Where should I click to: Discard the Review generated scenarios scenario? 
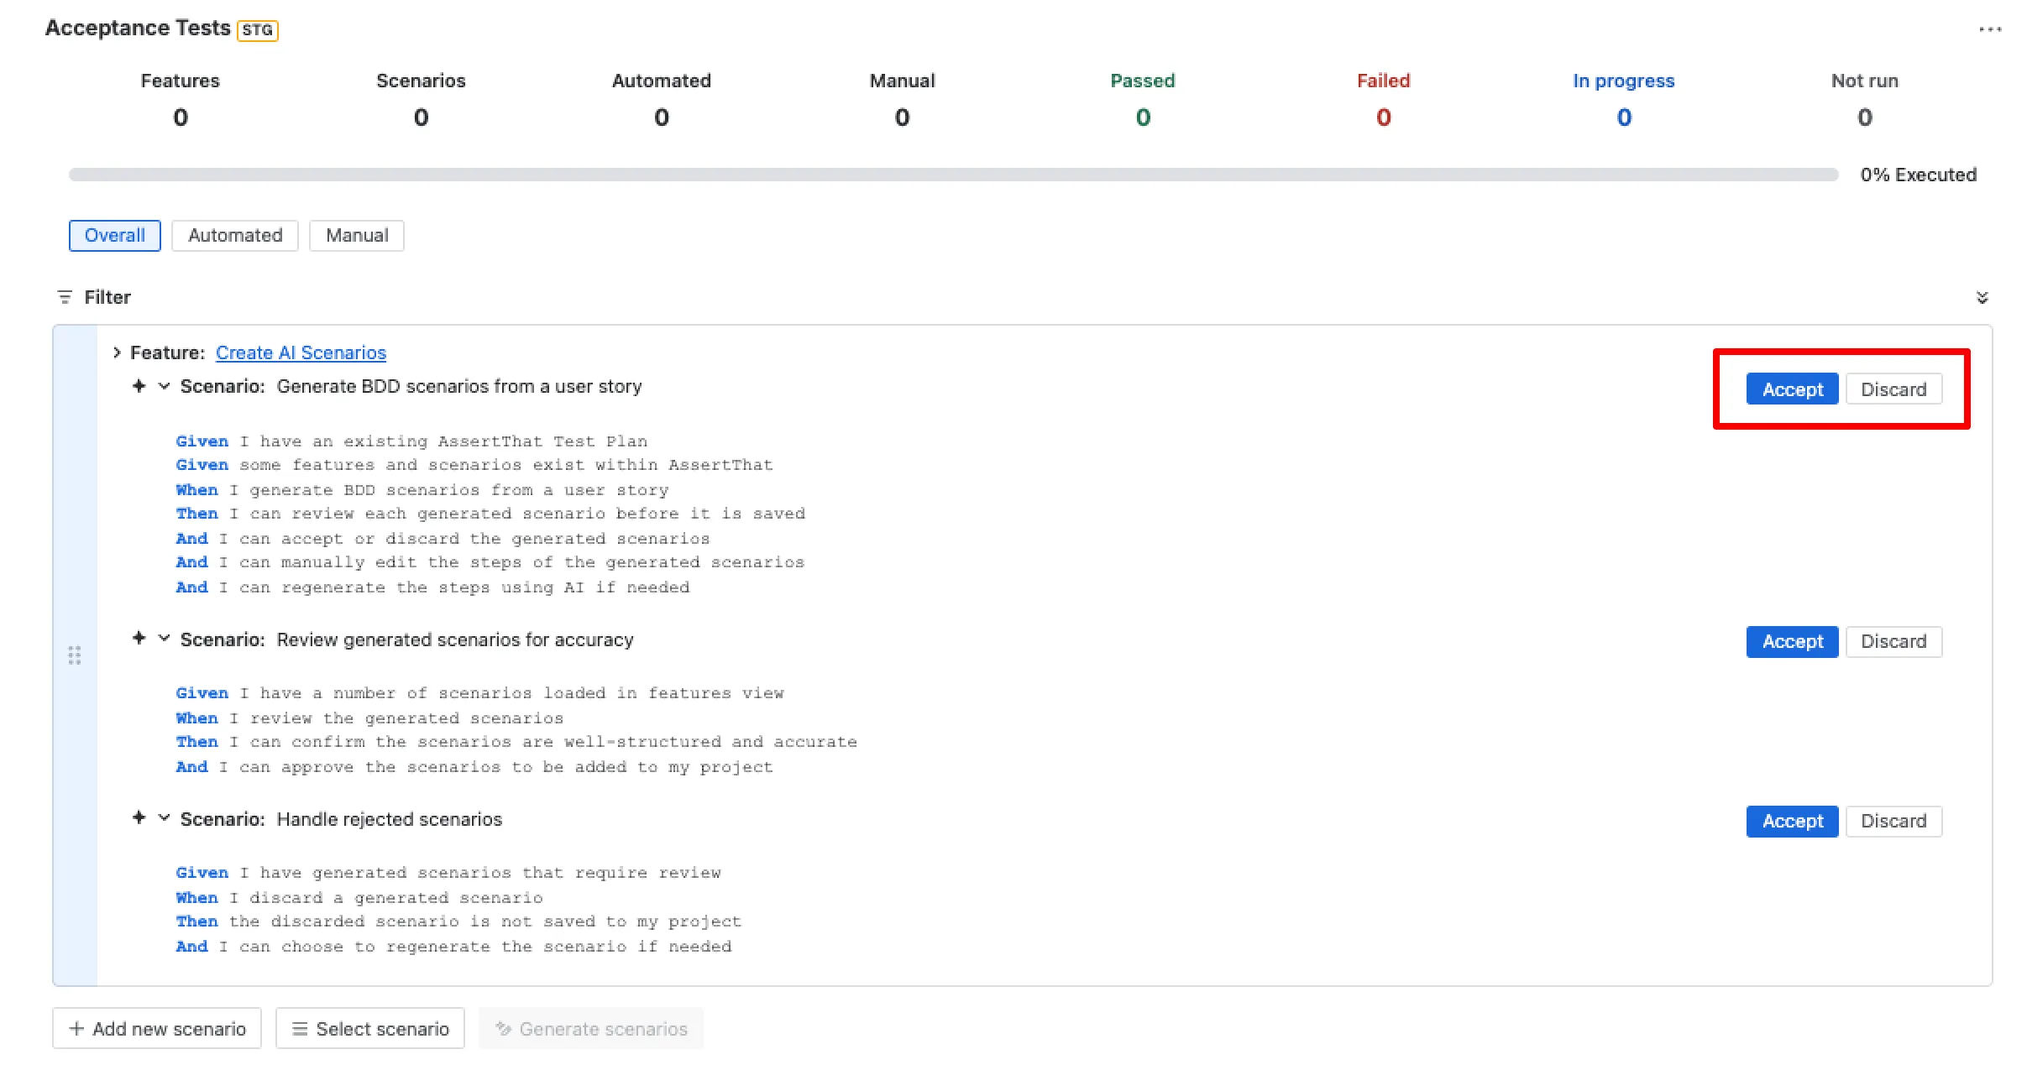click(1893, 642)
